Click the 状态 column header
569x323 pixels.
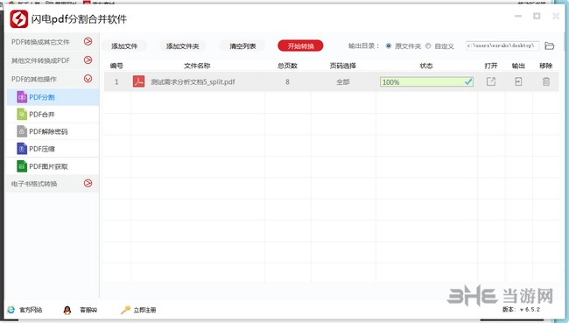[x=426, y=66]
